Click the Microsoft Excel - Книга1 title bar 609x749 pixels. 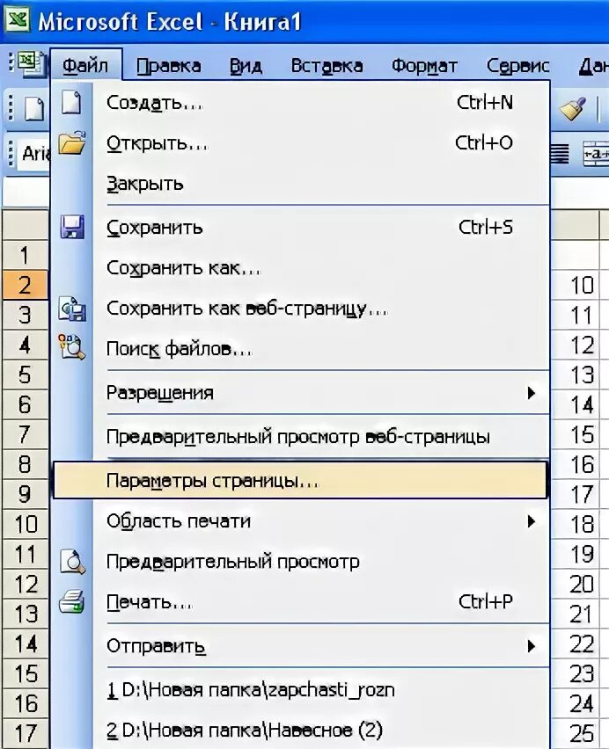pyautogui.click(x=304, y=21)
